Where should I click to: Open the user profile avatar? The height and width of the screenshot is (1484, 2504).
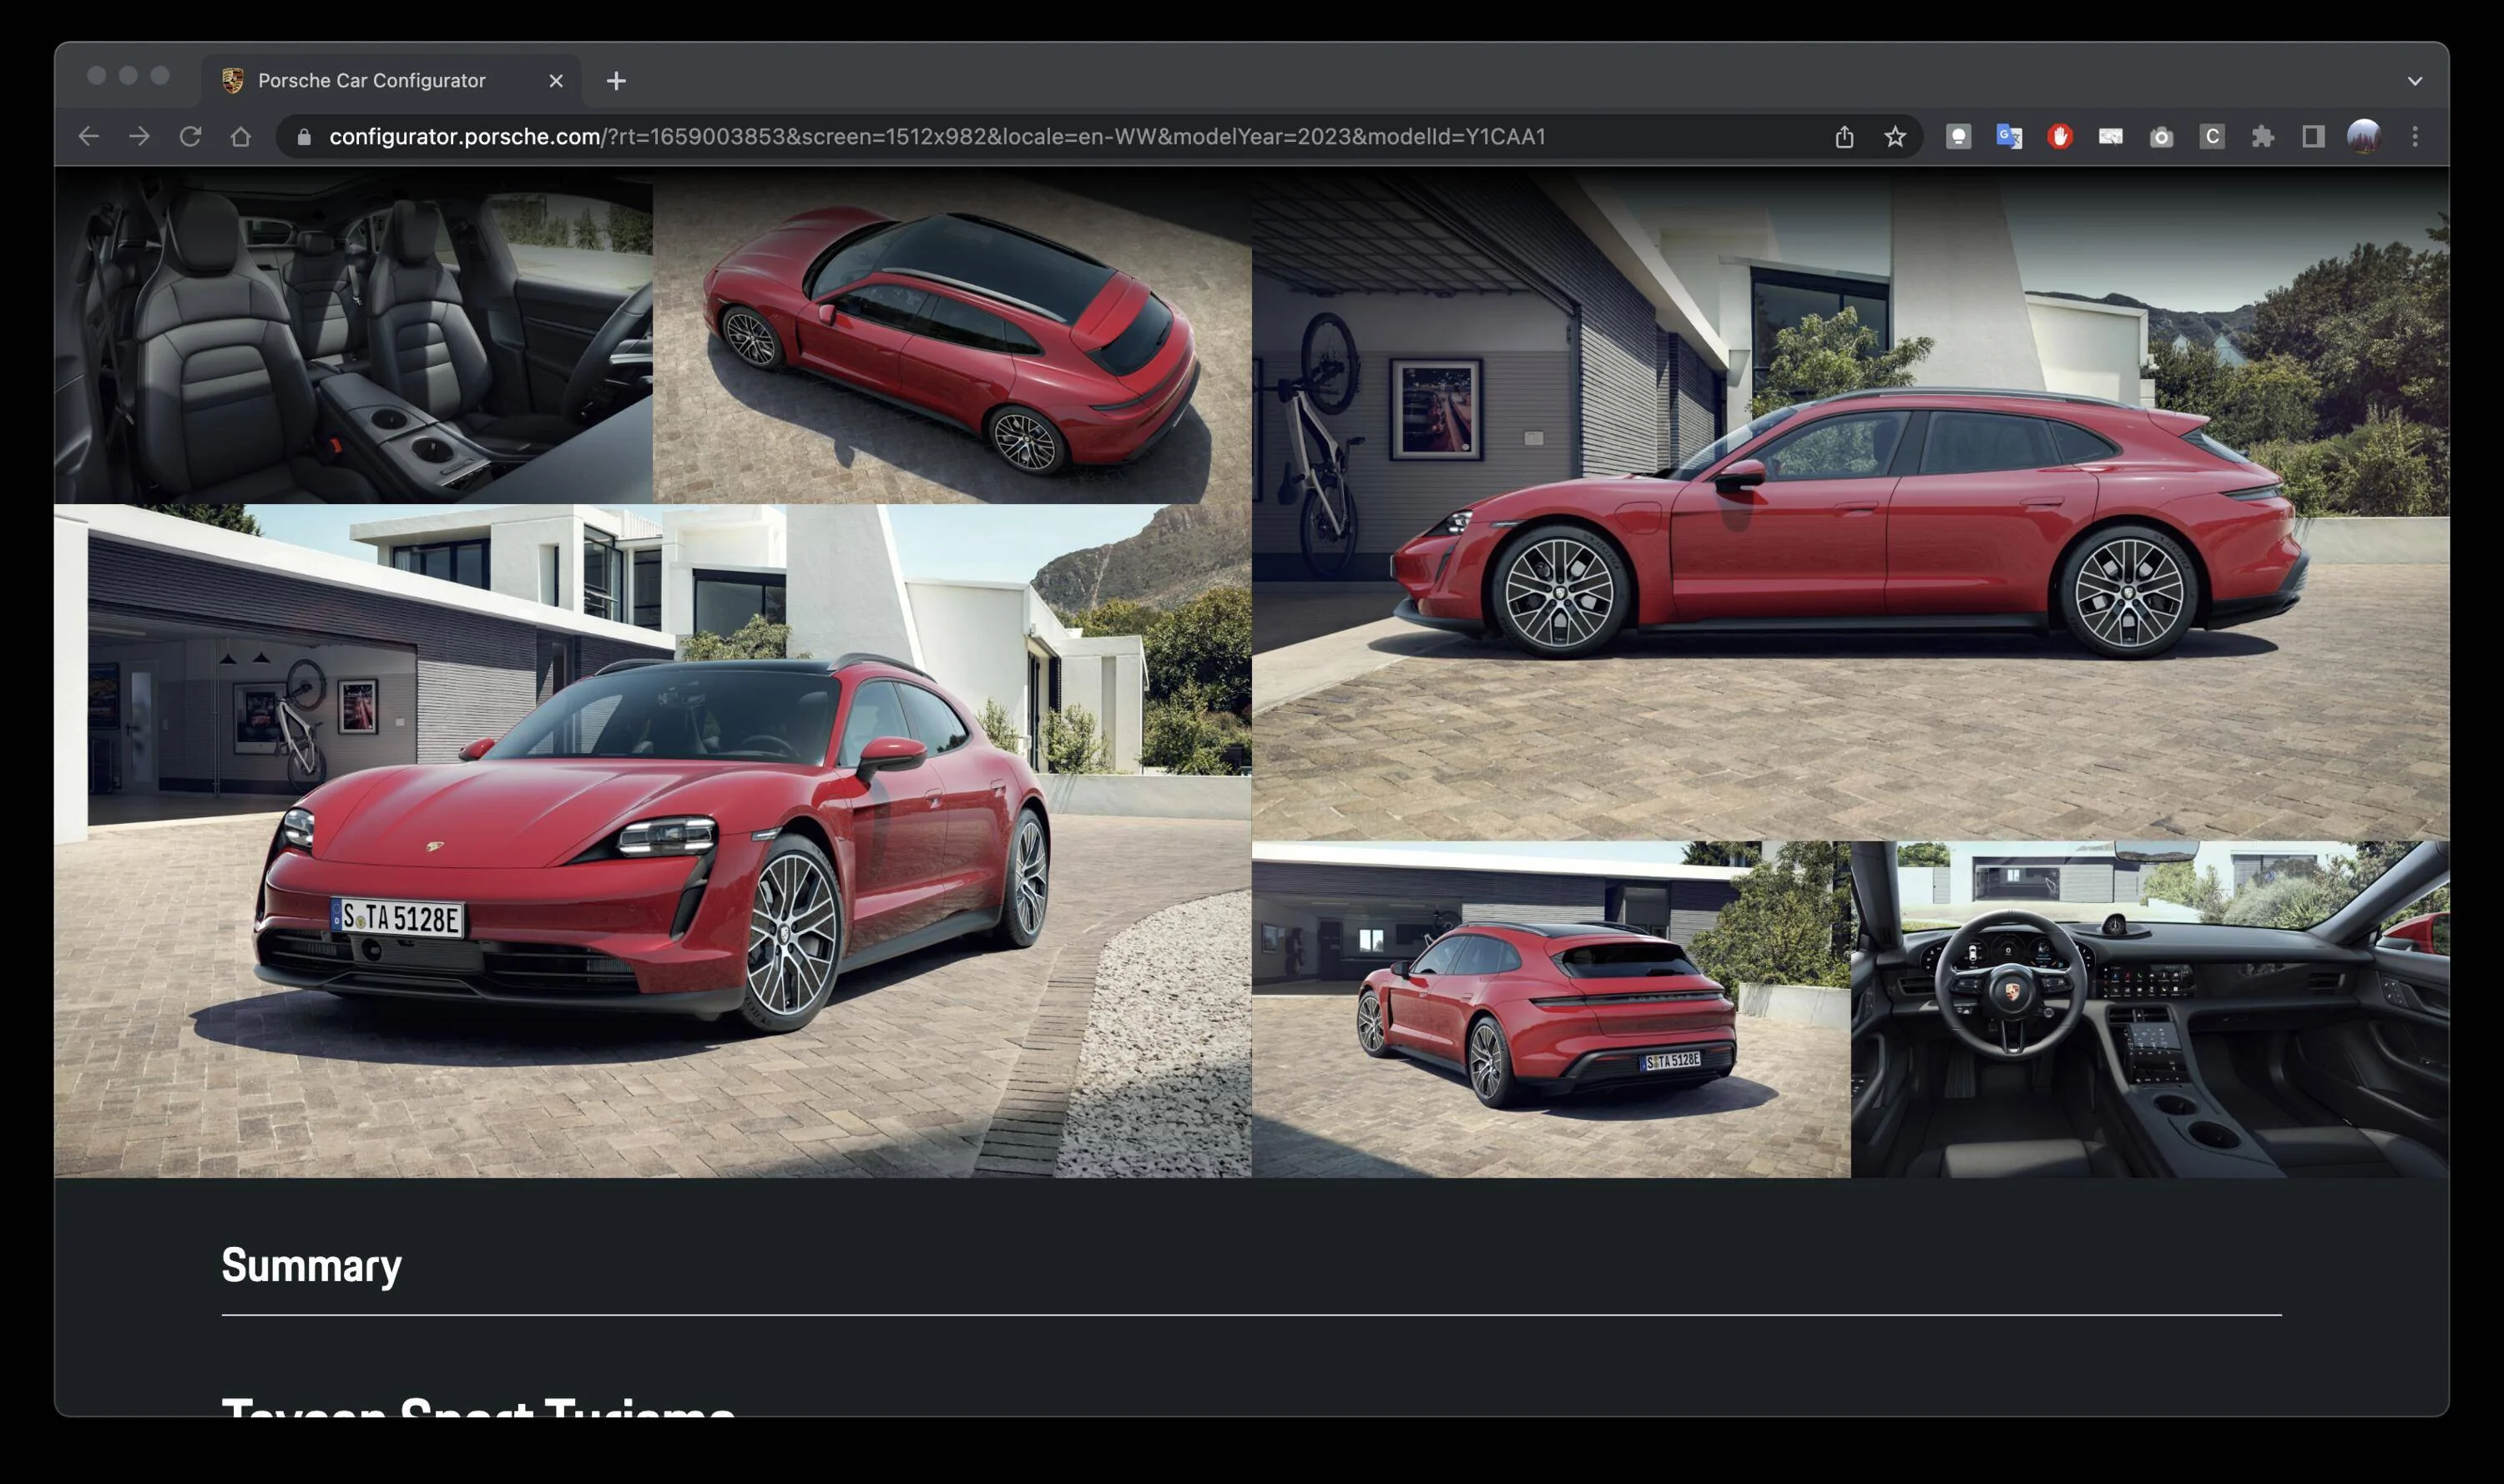tap(2364, 136)
